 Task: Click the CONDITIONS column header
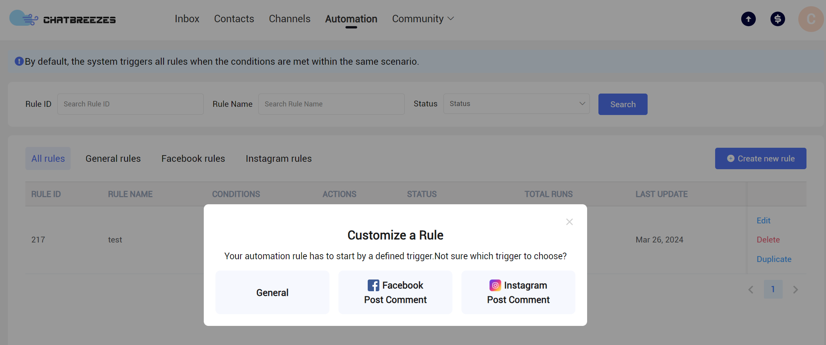click(236, 194)
